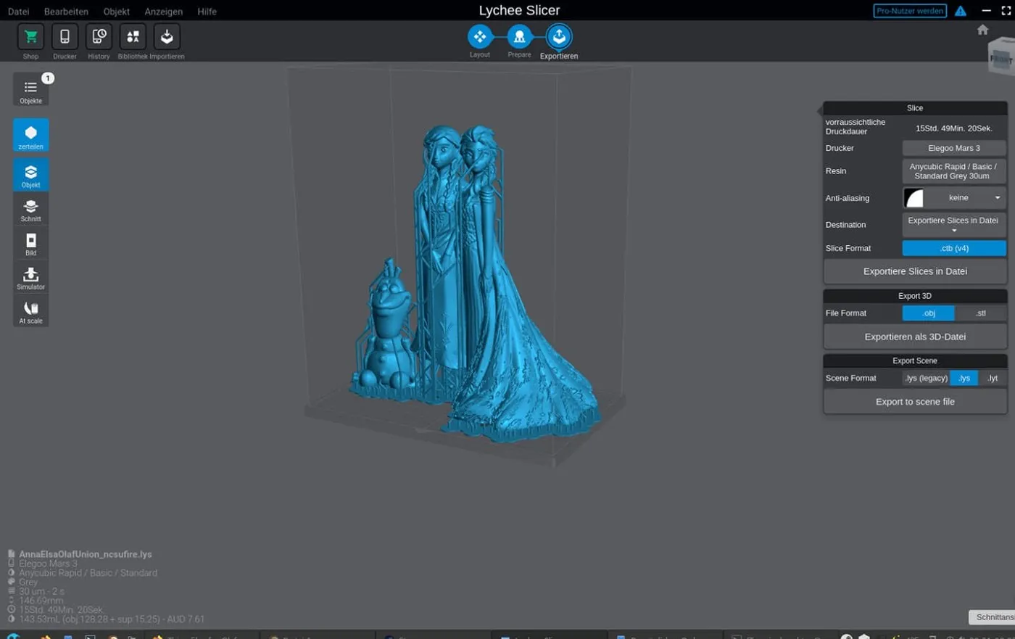Click the blue Anna Elsa Olaf model
1015x639 pixels.
pyautogui.click(x=475, y=283)
